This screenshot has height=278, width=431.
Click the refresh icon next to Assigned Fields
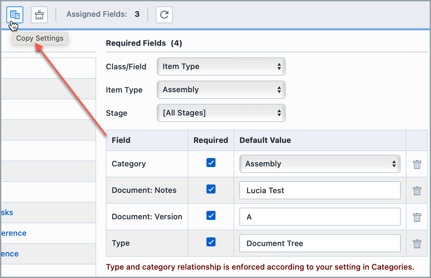164,15
